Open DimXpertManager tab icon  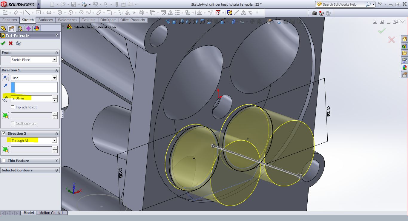[x=28, y=28]
